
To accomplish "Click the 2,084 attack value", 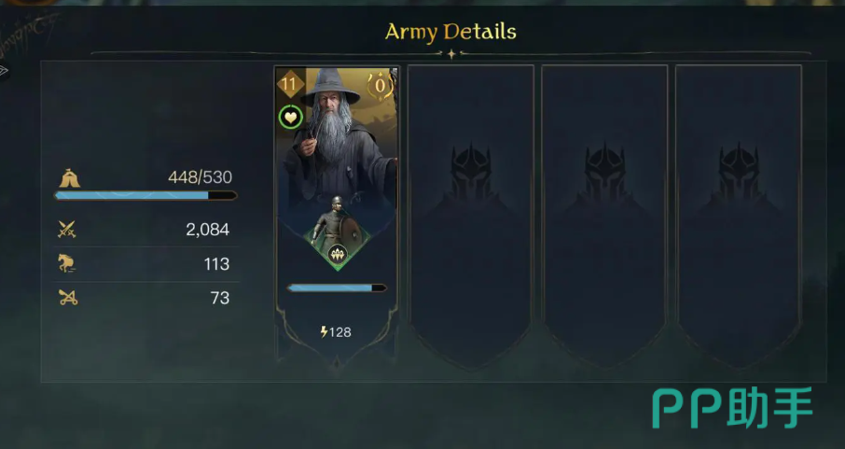I will (207, 230).
